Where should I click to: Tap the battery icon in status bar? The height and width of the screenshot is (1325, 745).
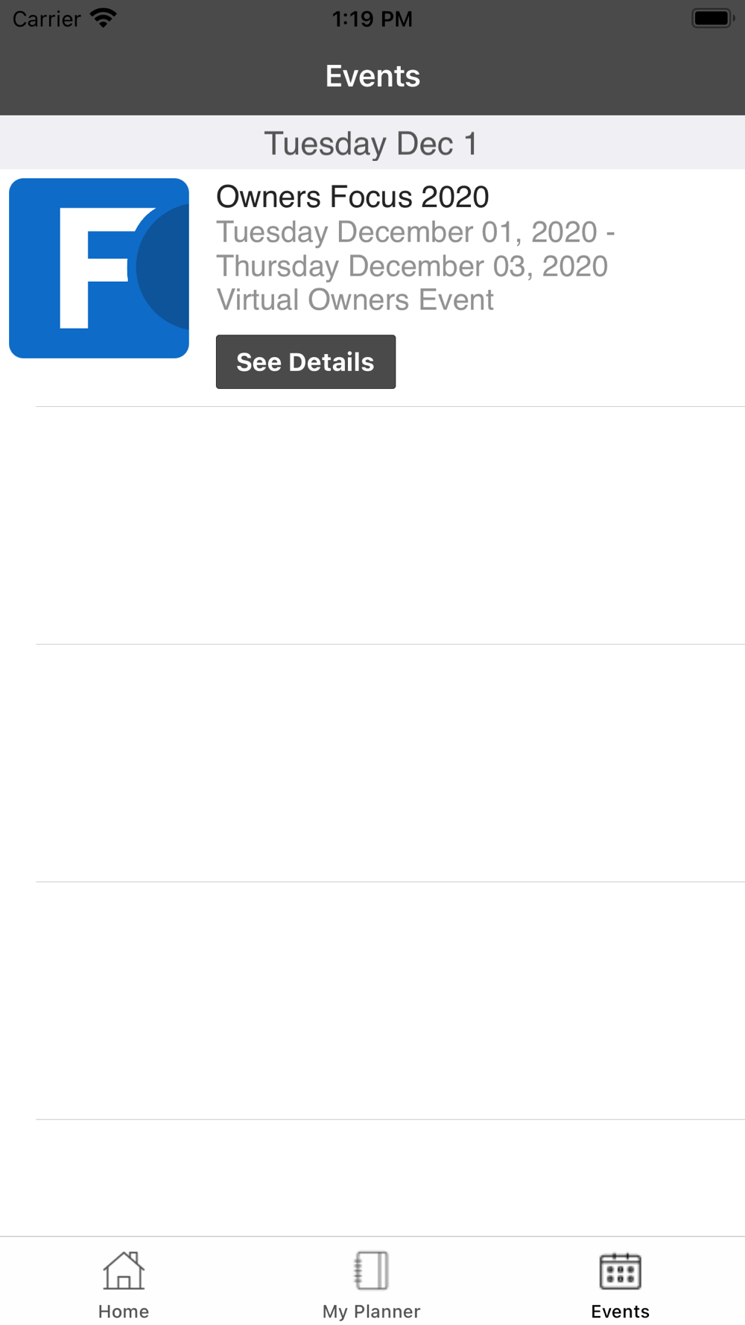[x=713, y=18]
